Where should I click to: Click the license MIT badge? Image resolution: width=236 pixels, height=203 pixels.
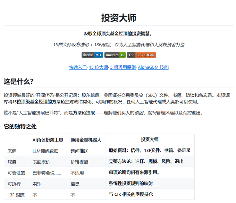(92, 55)
